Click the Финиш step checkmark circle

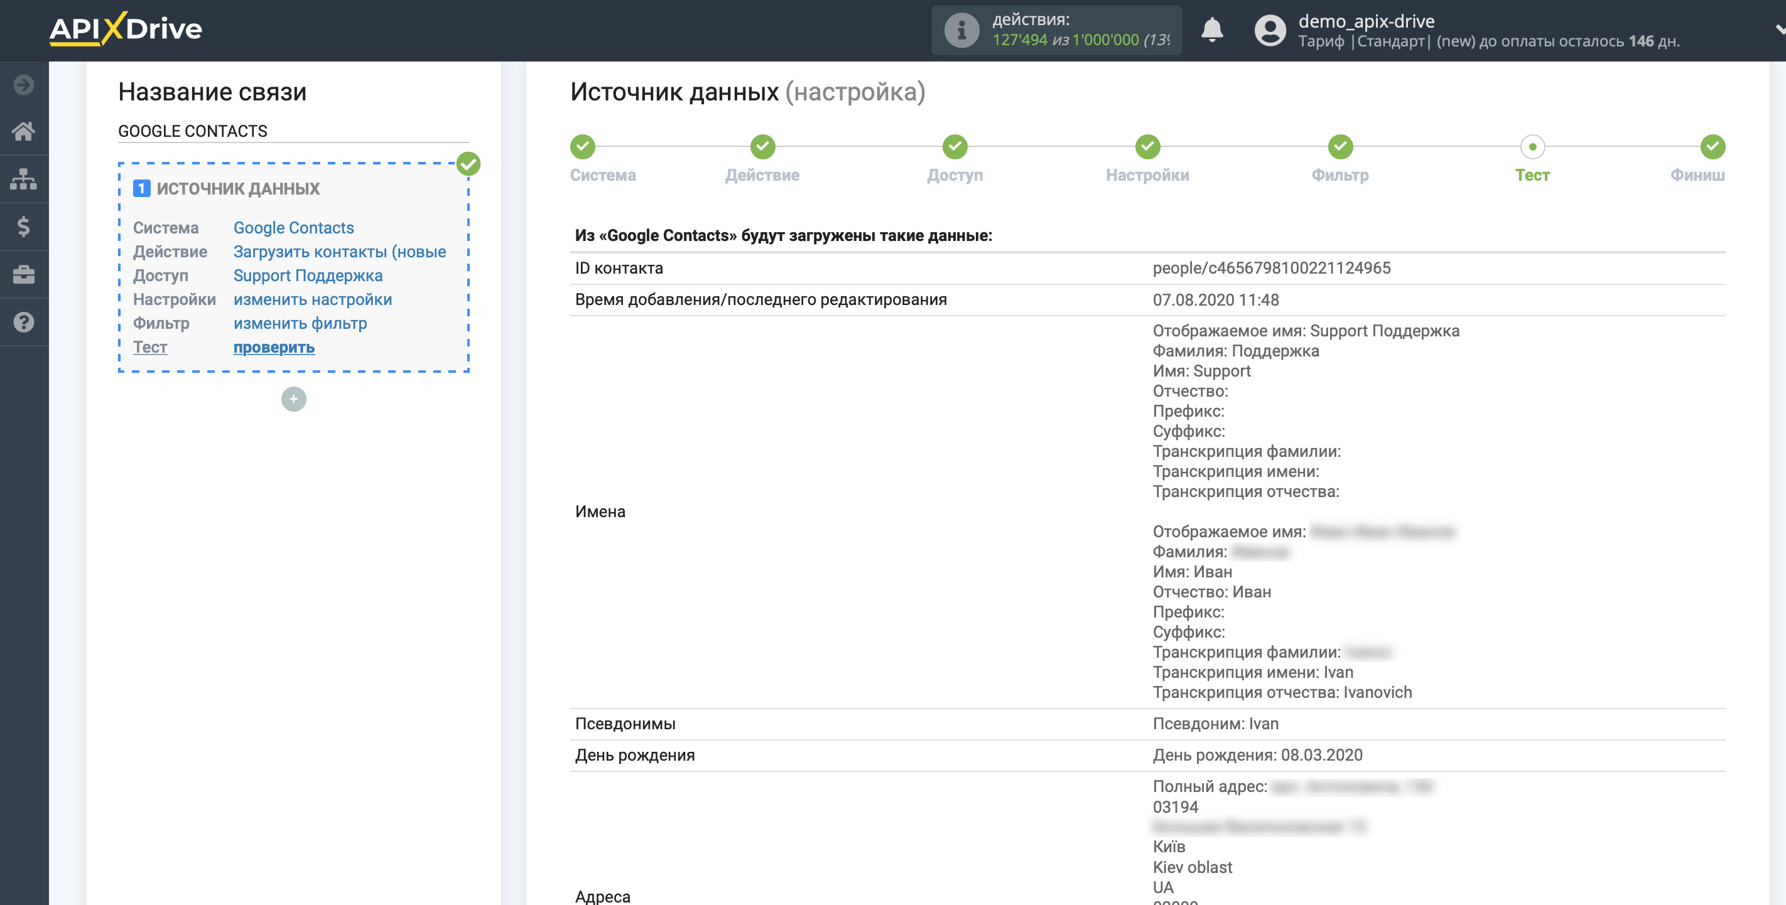1713,146
